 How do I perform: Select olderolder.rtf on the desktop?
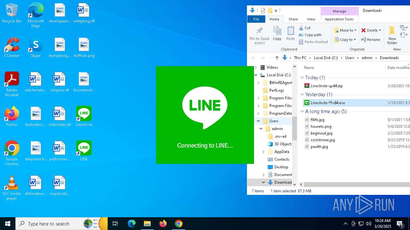pyautogui.click(x=60, y=117)
